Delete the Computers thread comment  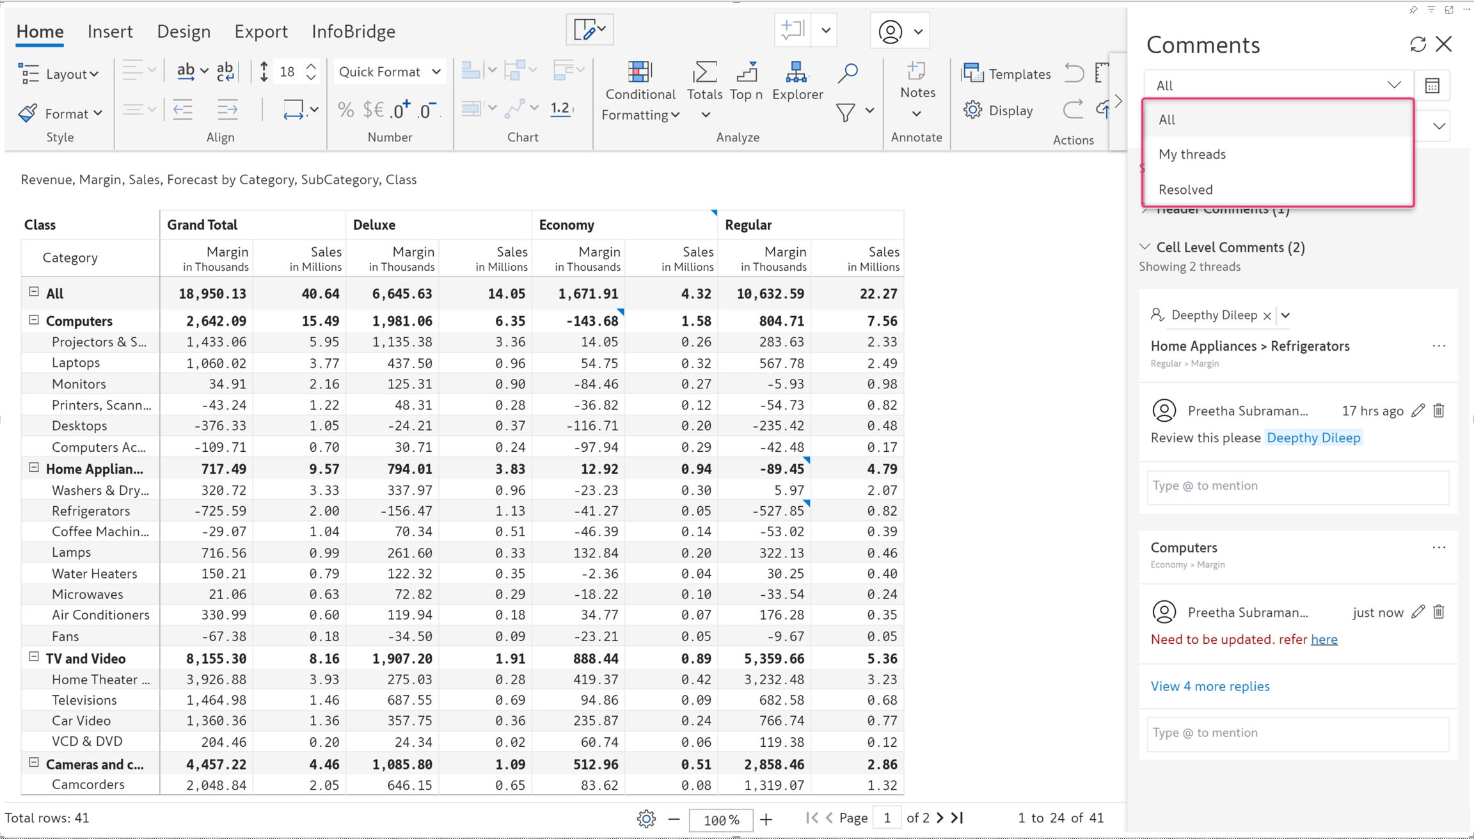point(1439,612)
